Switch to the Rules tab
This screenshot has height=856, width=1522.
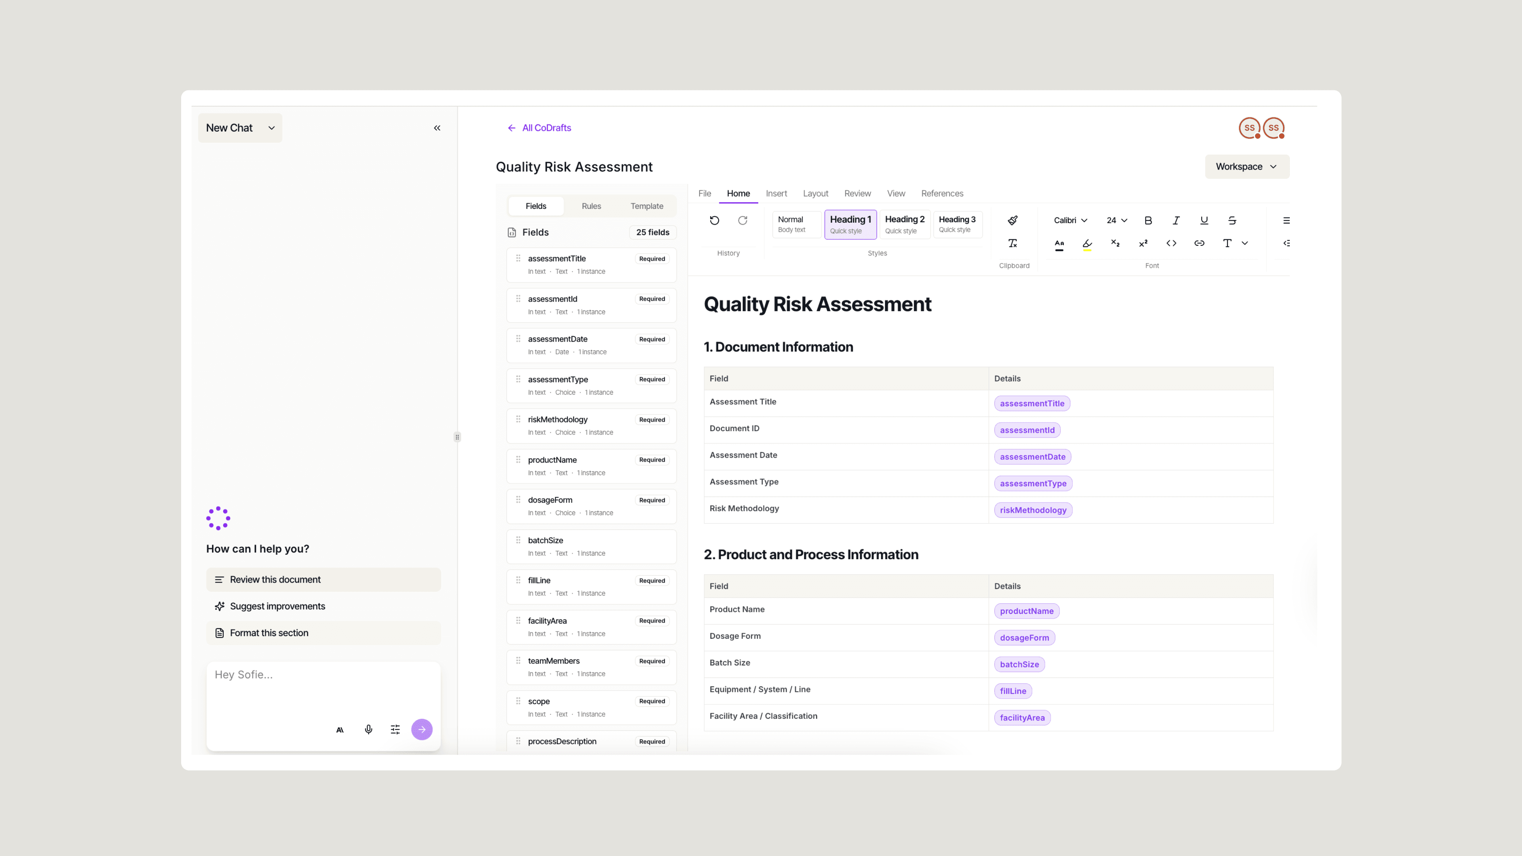pyautogui.click(x=591, y=206)
